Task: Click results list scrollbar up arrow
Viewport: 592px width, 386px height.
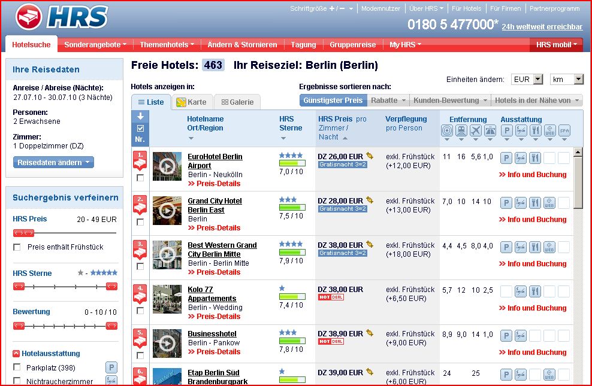Action: point(578,152)
